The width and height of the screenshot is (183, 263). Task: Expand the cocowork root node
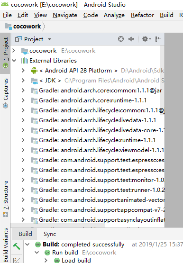tap(14, 51)
